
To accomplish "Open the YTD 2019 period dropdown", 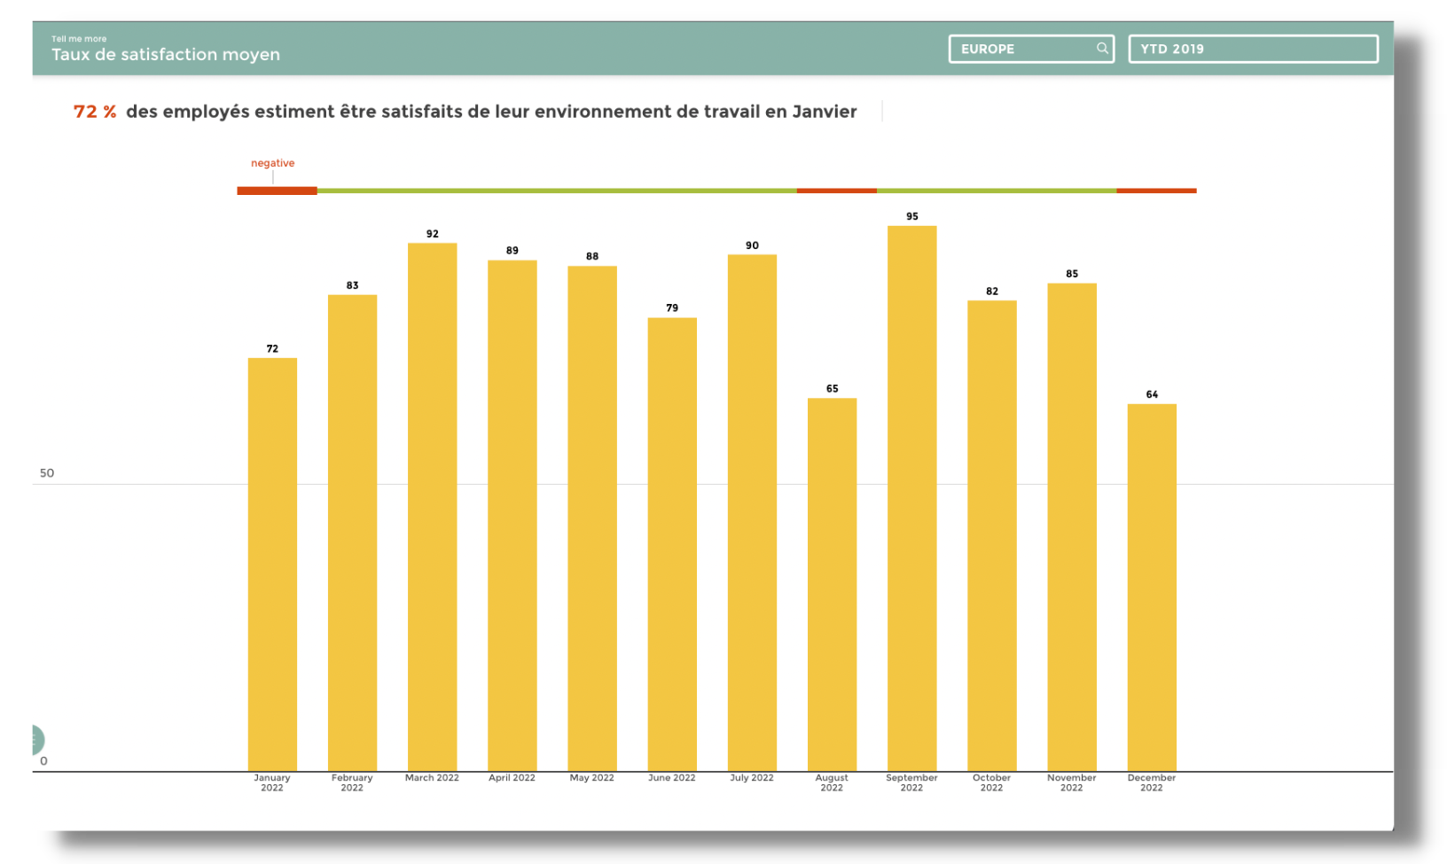I will click(x=1252, y=49).
